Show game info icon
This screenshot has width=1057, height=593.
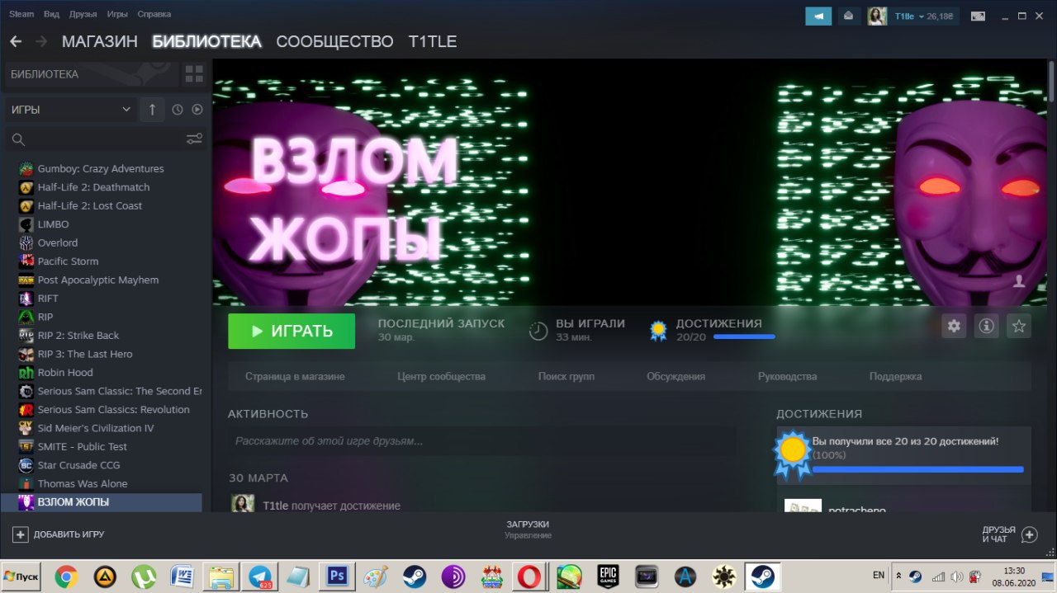[x=986, y=326]
